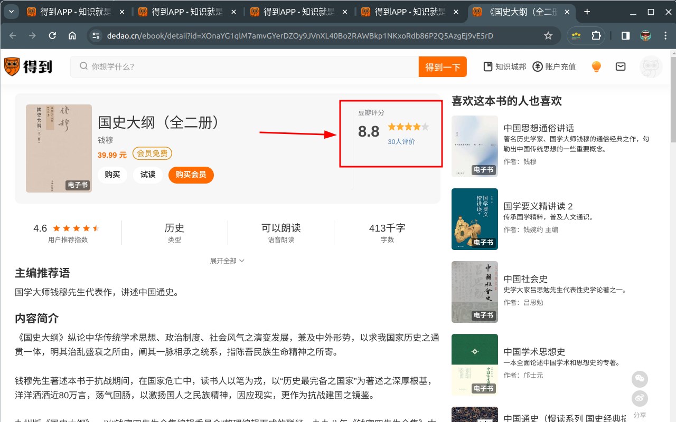The width and height of the screenshot is (676, 422).
Task: Click the 可以朗读 text
Action: 281,228
